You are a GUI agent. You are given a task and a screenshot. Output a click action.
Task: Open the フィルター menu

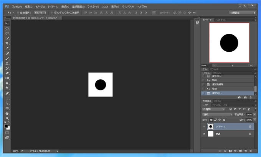tap(93, 7)
